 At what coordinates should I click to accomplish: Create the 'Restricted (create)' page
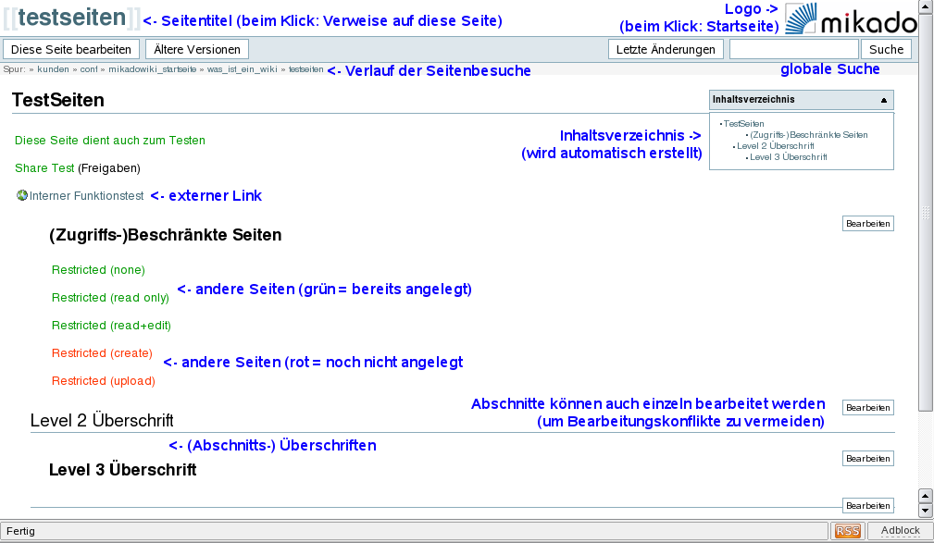coord(102,353)
